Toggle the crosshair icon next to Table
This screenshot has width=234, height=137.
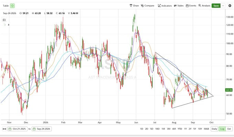(12, 6)
